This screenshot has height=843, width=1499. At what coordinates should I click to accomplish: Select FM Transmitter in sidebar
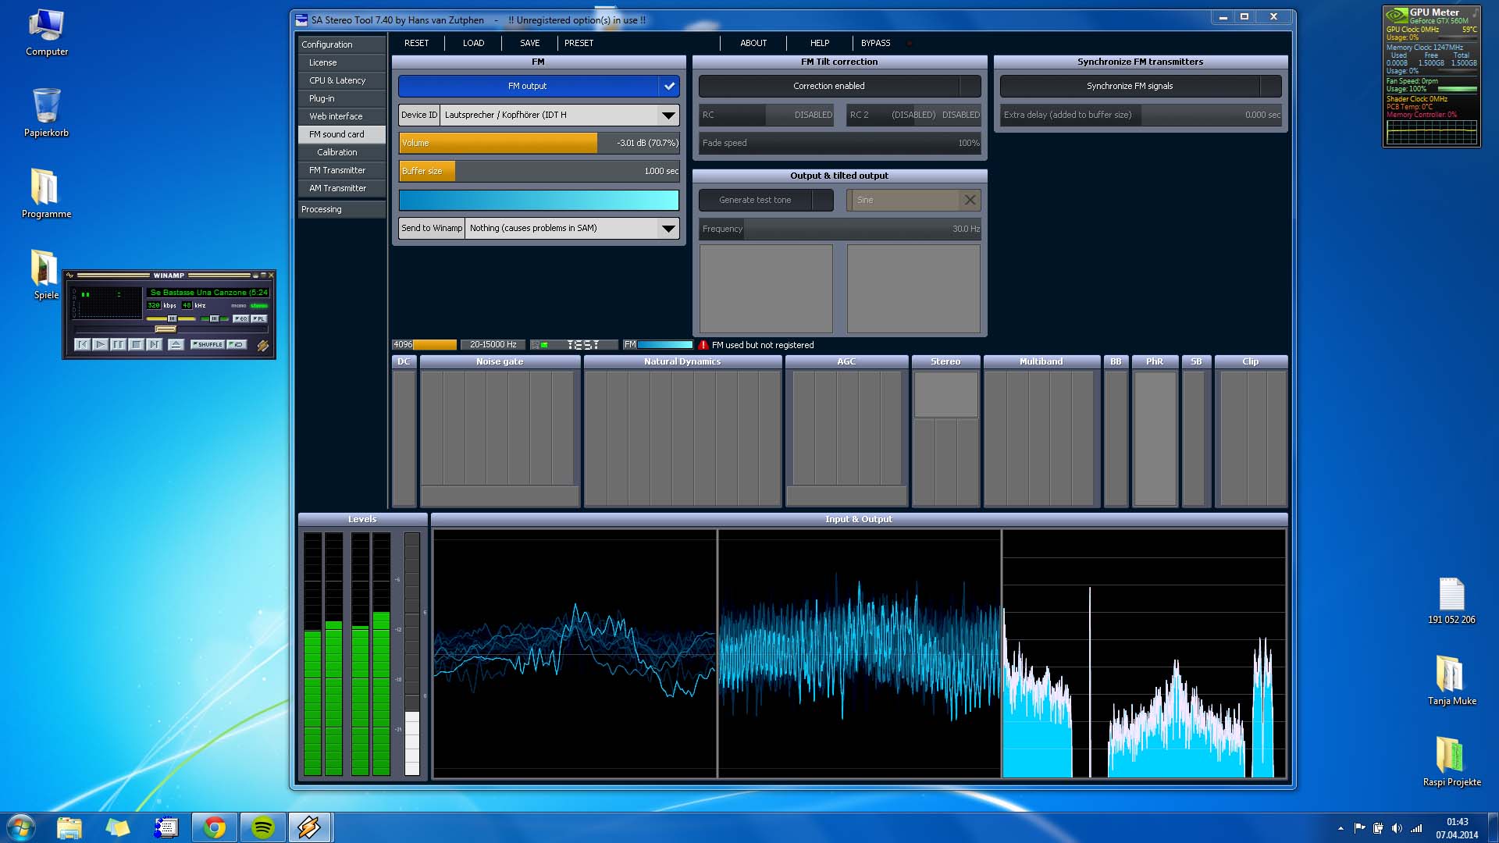coord(342,170)
